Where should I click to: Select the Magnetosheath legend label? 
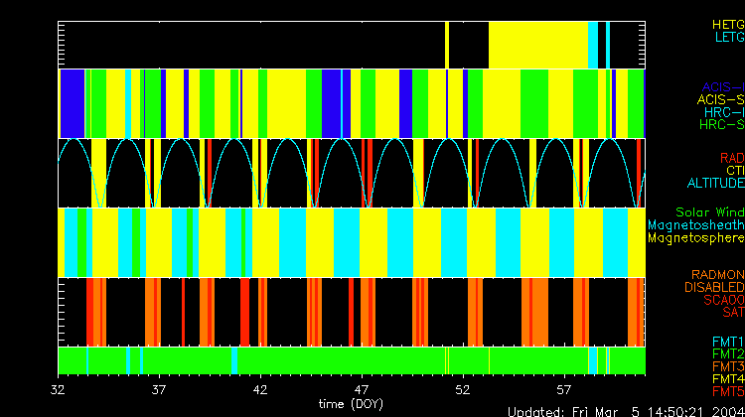tap(695, 225)
